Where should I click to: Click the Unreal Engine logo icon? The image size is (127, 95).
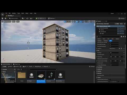pyautogui.click(x=3, y=14)
